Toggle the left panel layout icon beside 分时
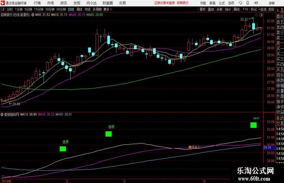284x183 pixels. 2,9
